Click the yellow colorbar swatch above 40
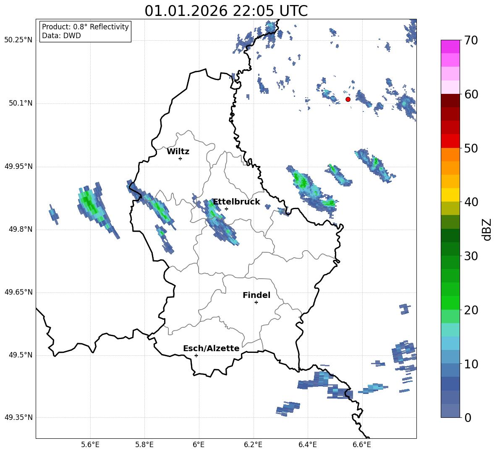The height and width of the screenshot is (453, 497). pos(450,195)
